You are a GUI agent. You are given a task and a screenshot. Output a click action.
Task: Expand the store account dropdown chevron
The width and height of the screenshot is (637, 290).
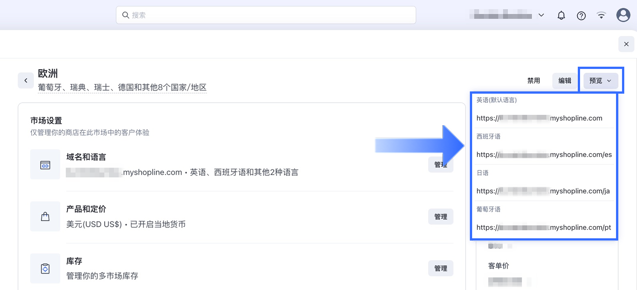click(541, 15)
